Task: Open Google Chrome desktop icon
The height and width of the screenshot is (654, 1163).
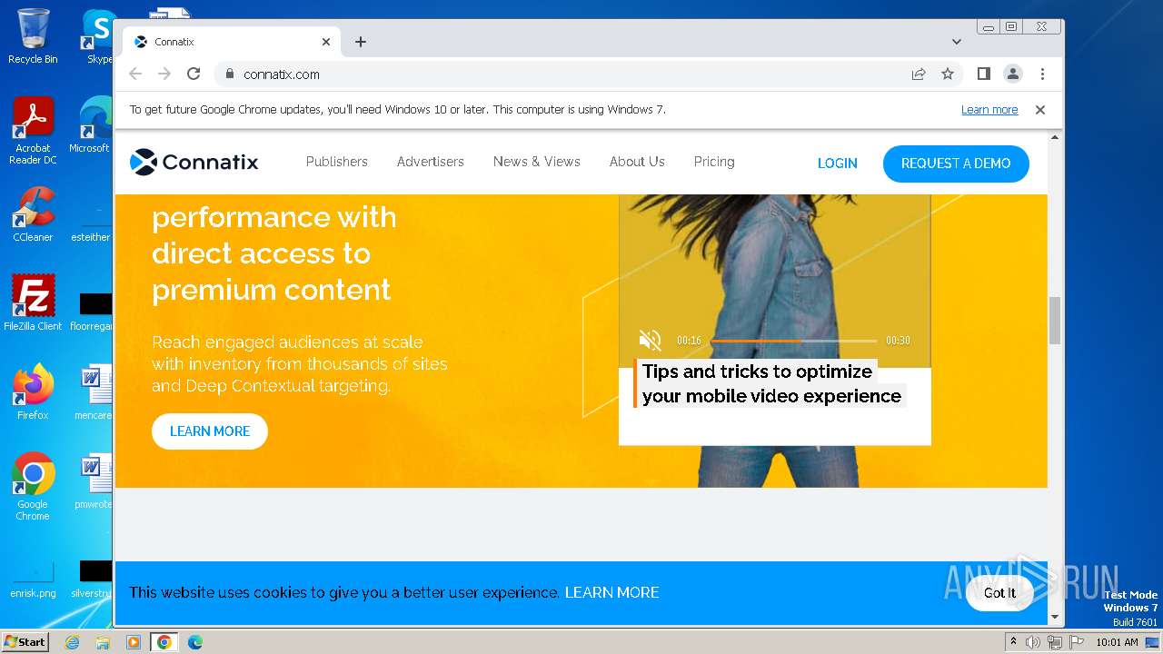Action: (33, 486)
